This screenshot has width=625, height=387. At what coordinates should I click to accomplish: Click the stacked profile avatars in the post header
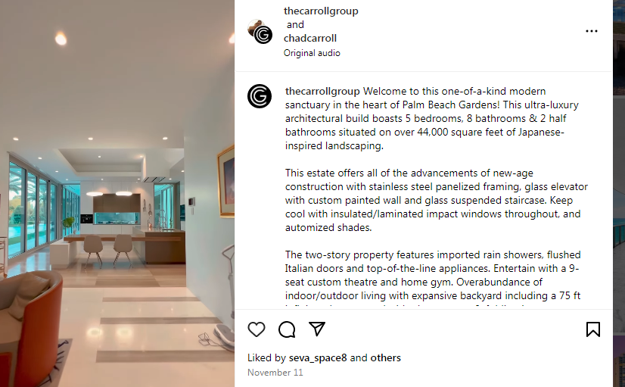point(260,32)
